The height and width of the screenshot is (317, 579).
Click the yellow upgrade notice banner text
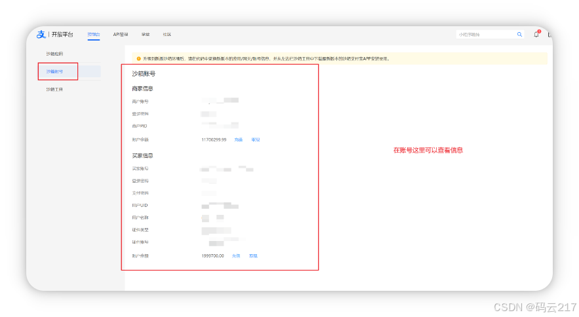266,59
